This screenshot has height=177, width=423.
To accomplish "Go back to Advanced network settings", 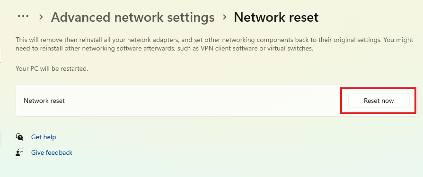I will click(133, 17).
